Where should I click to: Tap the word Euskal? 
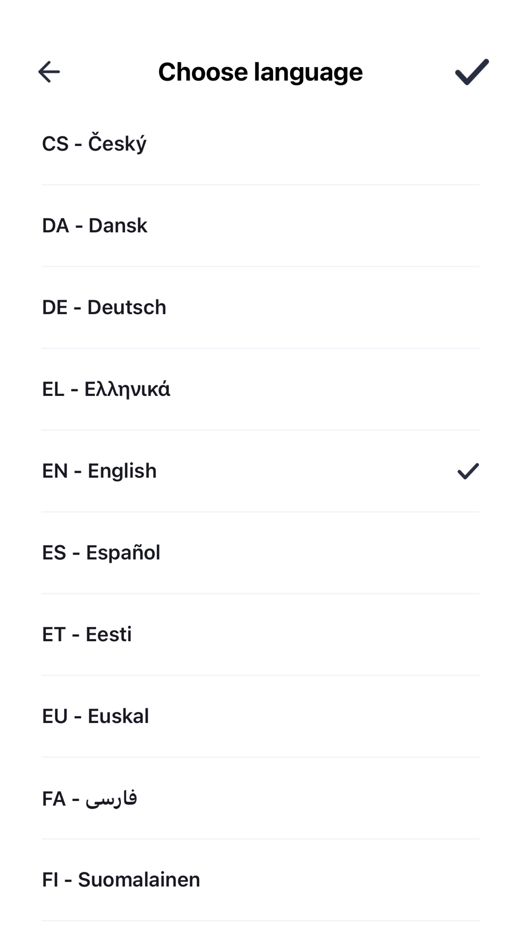(118, 716)
